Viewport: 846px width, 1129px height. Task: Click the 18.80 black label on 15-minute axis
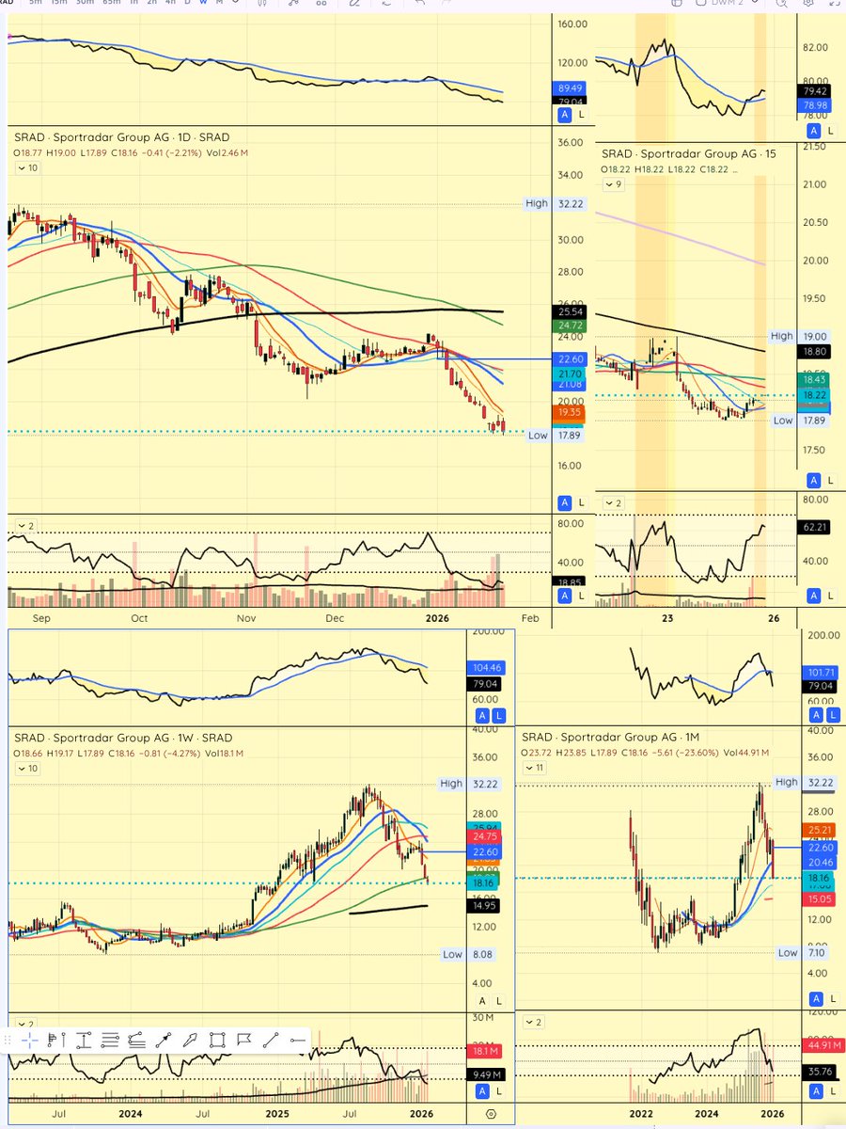tap(816, 351)
